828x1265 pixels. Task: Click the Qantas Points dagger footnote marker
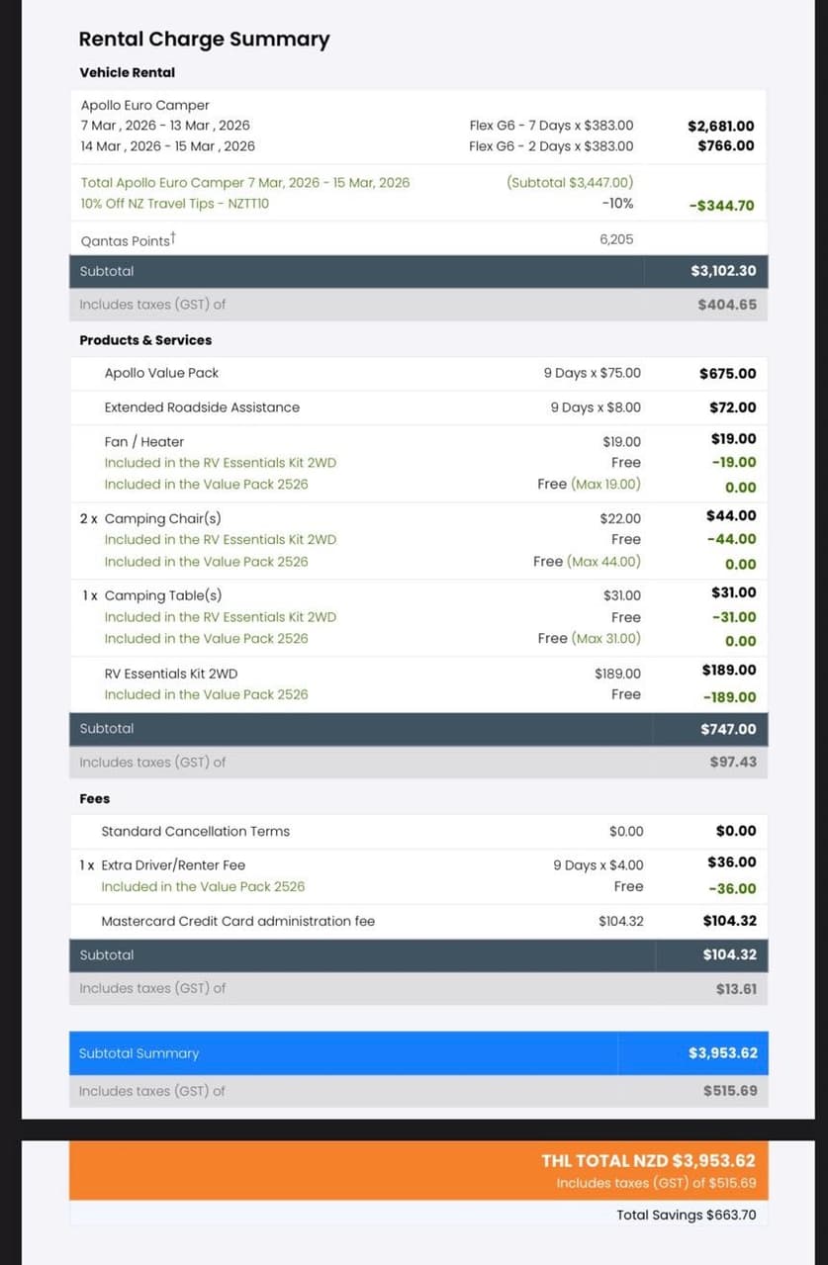click(x=173, y=235)
